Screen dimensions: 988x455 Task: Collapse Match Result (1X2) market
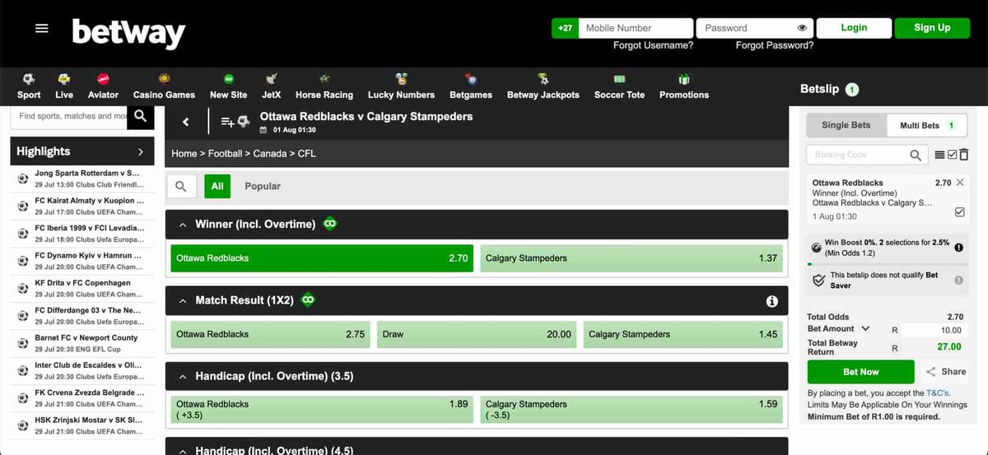[x=183, y=300]
